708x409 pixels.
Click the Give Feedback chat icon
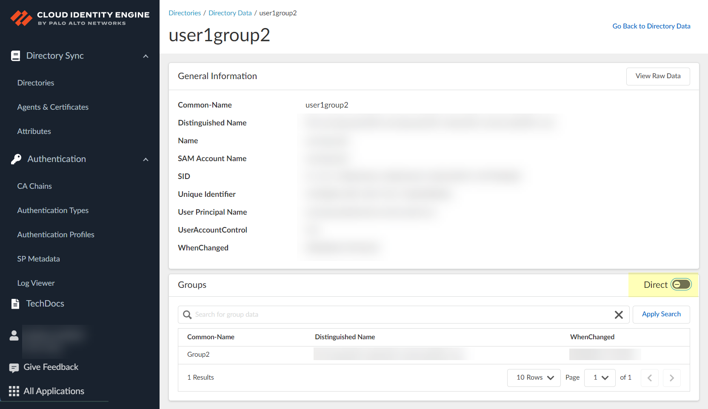click(14, 367)
